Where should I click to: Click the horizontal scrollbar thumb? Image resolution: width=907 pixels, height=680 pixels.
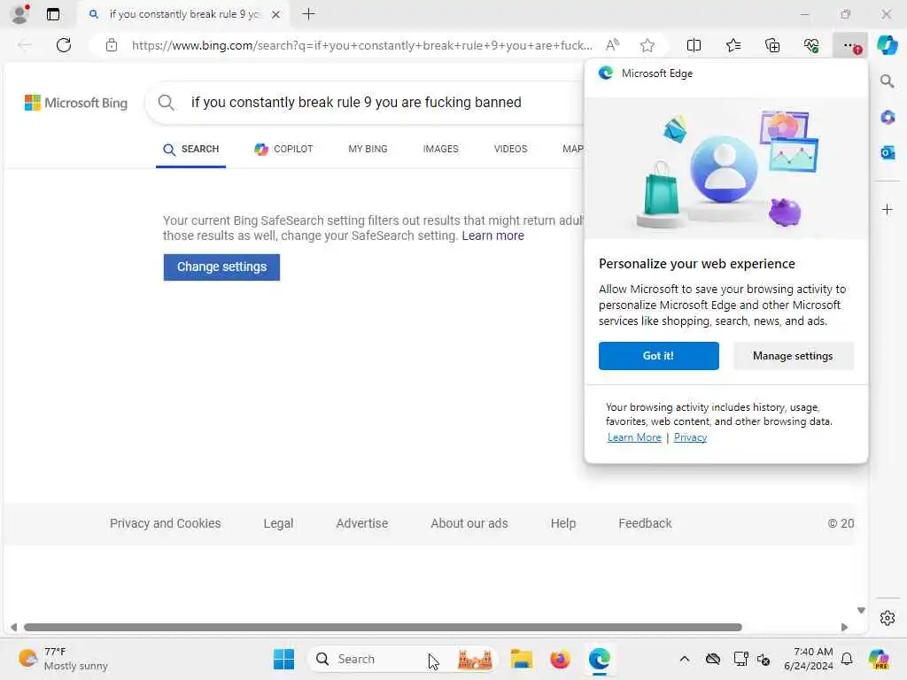pyautogui.click(x=383, y=628)
